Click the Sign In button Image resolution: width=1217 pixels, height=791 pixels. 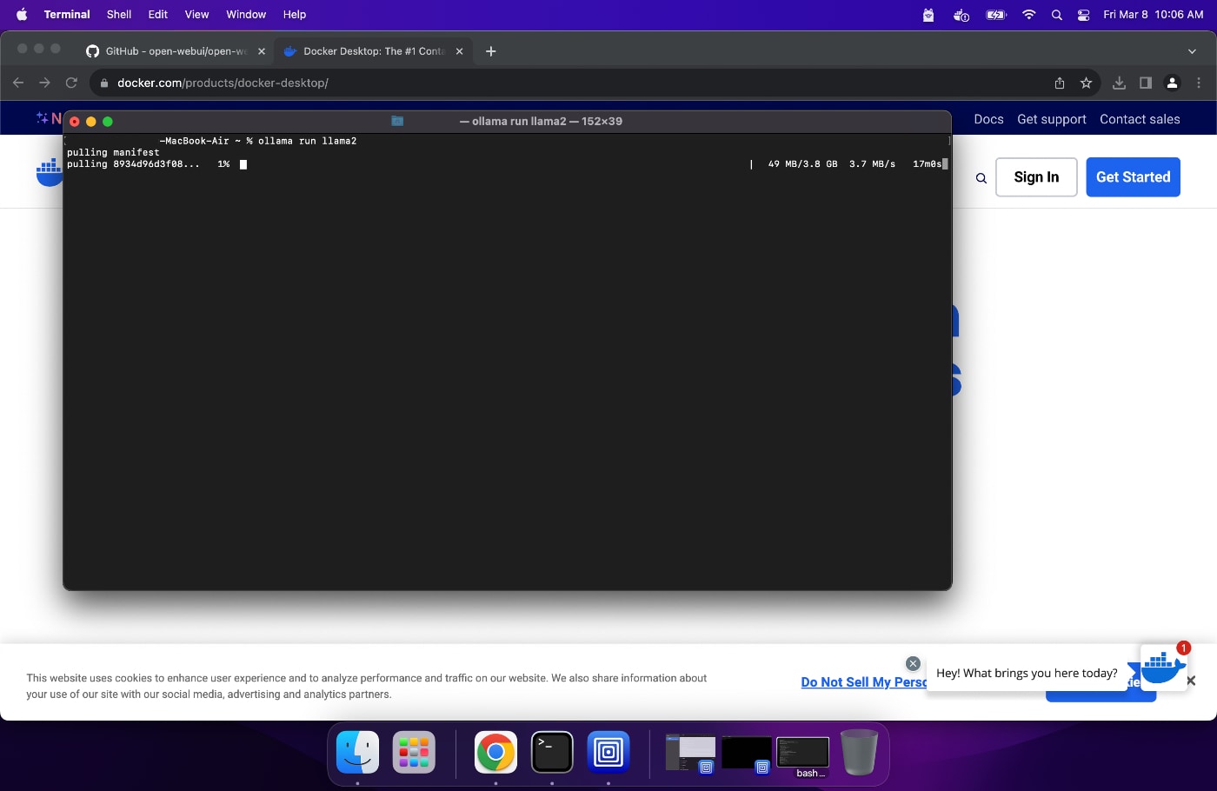coord(1036,176)
